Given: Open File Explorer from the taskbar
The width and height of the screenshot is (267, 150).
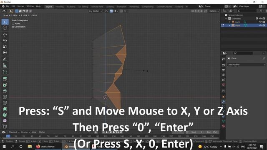Looking at the screenshot, I should point(30,146).
